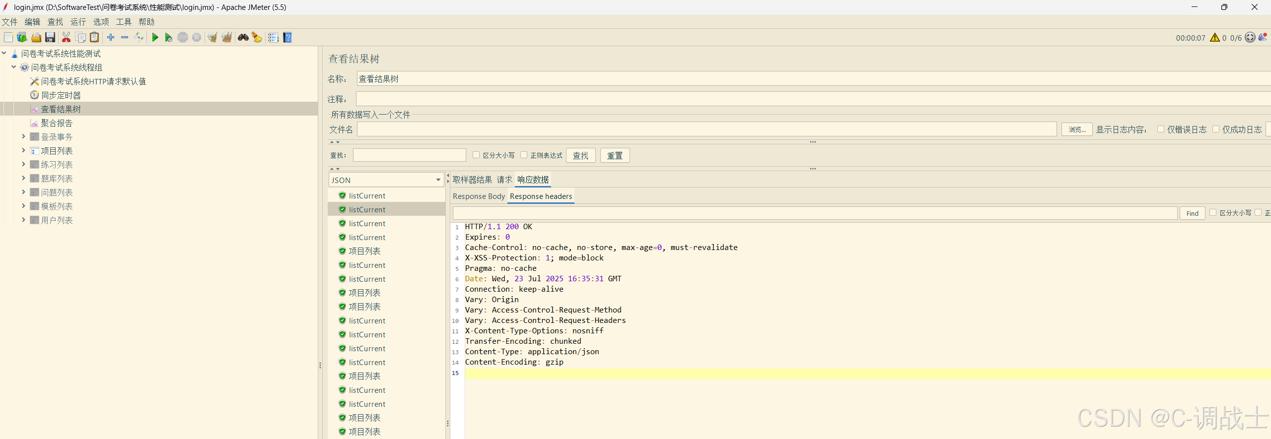The height and width of the screenshot is (439, 1271).
Task: Click the Toggle enable/disable icon
Action: point(139,38)
